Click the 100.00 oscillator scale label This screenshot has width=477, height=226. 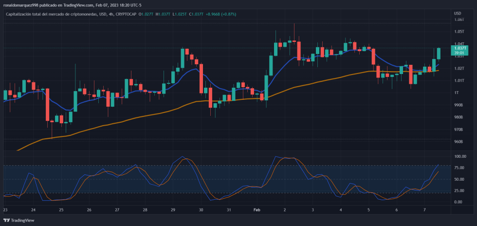point(460,157)
